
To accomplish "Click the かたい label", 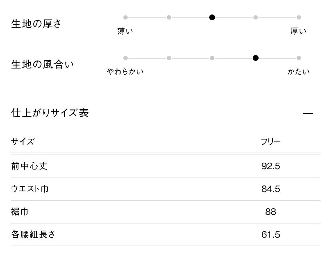I will (x=298, y=72).
